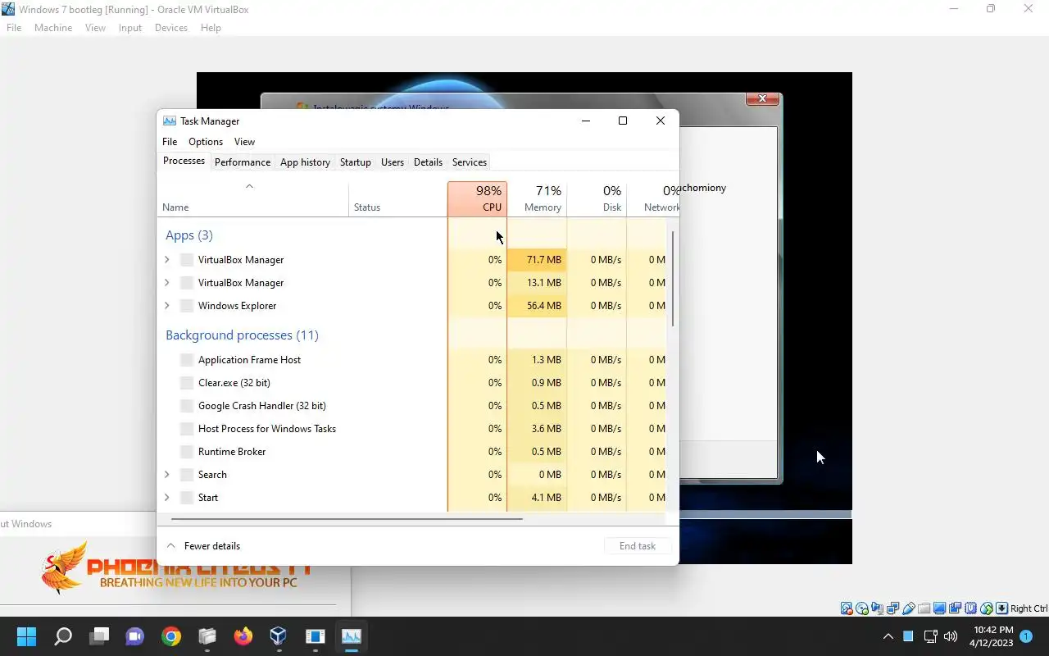Click the mouse integration status icon
Image resolution: width=1049 pixels, height=656 pixels.
pos(987,608)
